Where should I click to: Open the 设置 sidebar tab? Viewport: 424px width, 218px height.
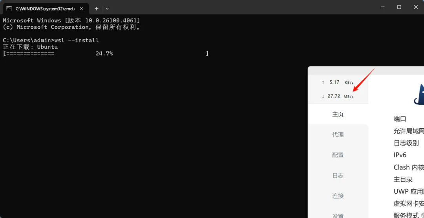(338, 216)
